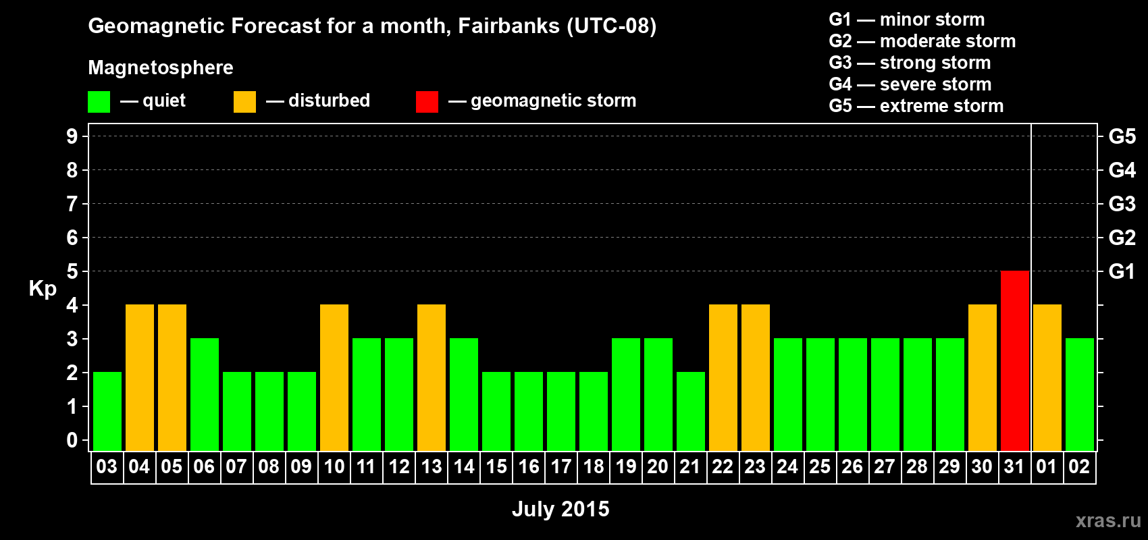Click the red geomagnetic storm legend swatch

[427, 102]
